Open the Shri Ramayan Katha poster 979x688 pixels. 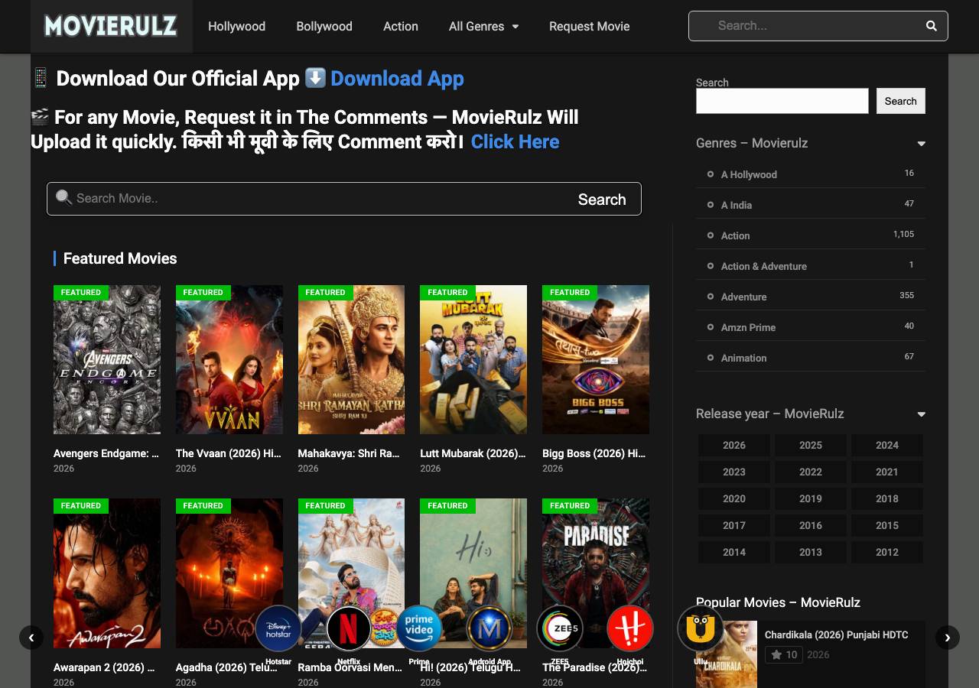tap(351, 360)
